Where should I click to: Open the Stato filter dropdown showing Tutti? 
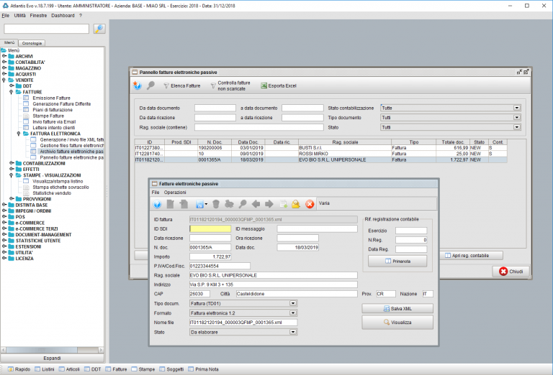point(517,127)
